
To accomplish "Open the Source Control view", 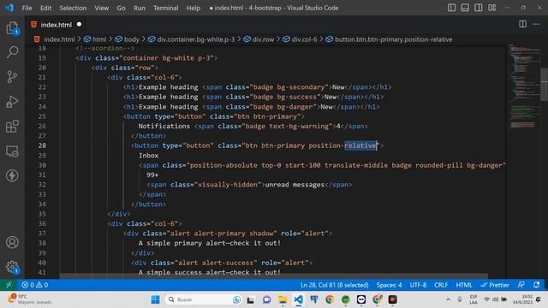I will [12, 77].
